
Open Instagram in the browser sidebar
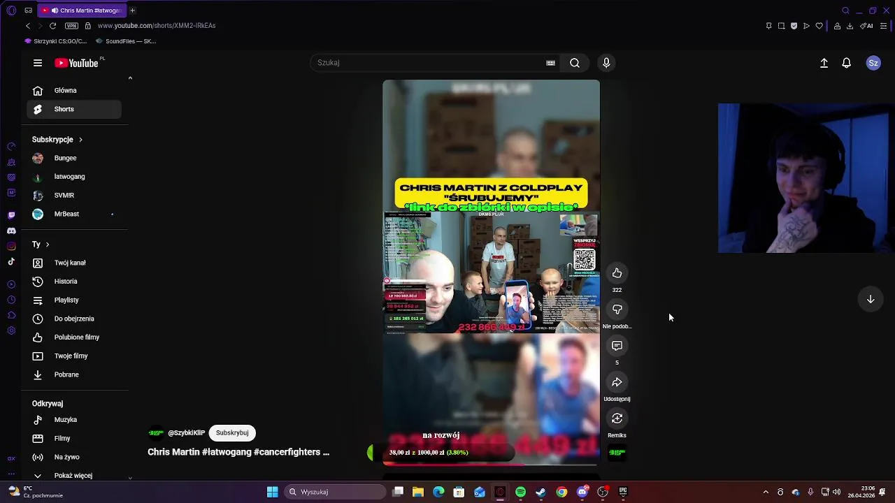[11, 246]
